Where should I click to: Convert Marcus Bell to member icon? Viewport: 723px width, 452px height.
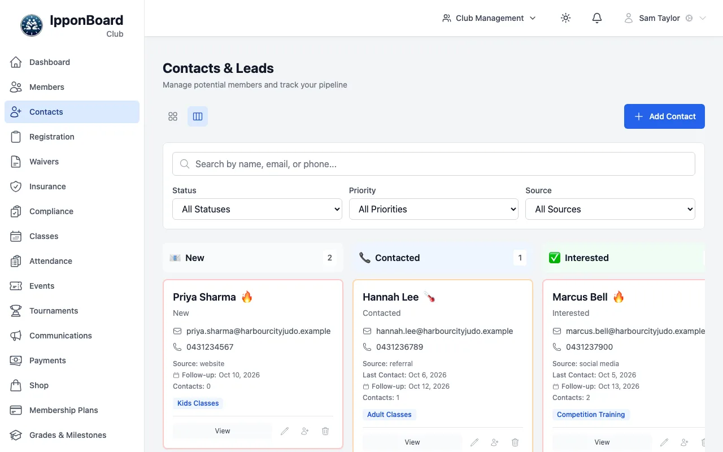(685, 442)
